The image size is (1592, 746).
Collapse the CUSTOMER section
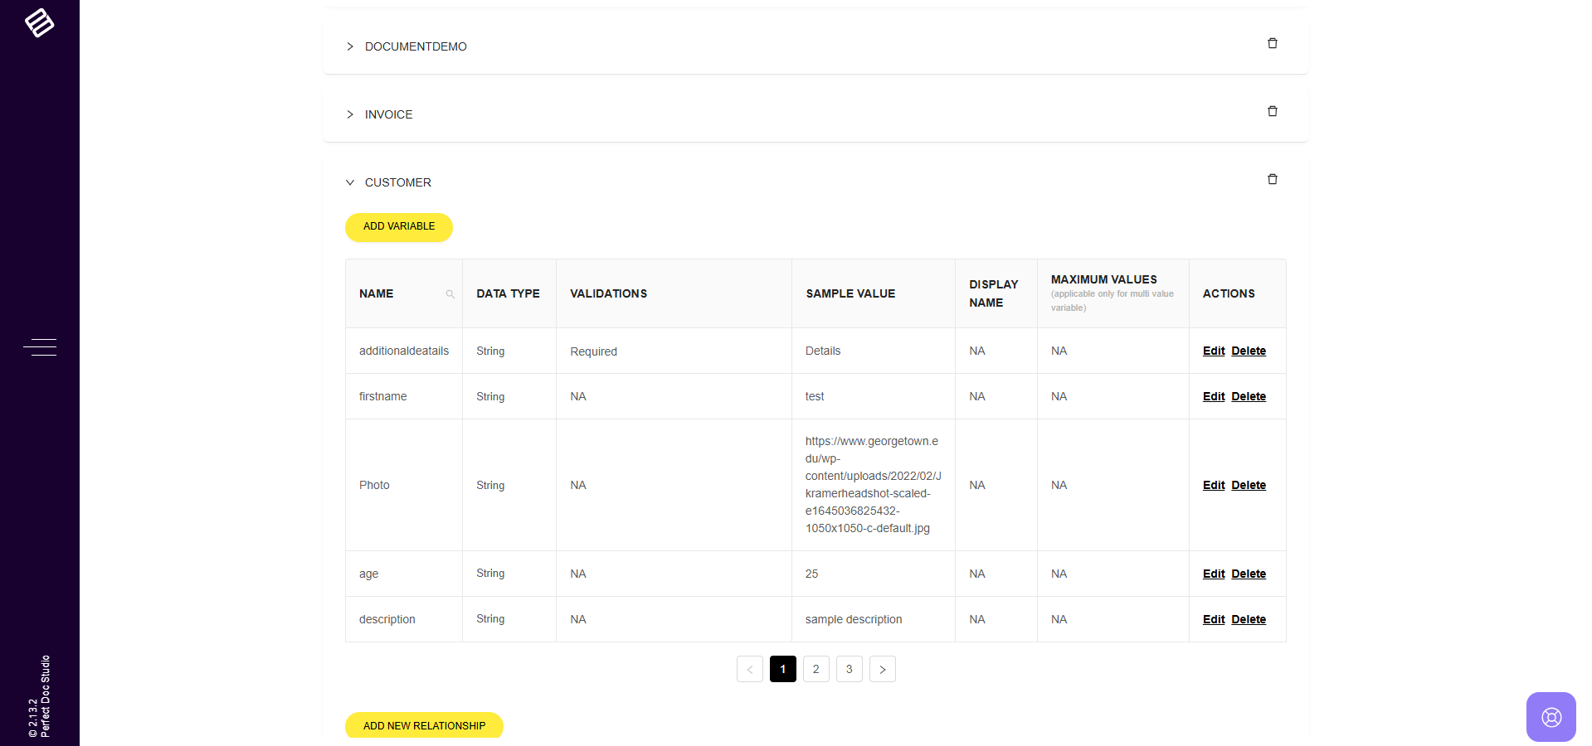[350, 182]
